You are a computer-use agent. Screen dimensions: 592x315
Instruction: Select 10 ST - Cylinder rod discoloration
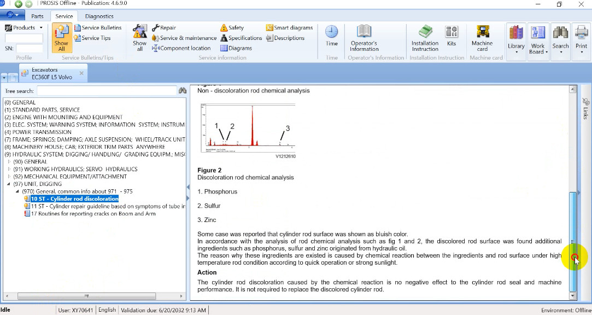coord(75,199)
